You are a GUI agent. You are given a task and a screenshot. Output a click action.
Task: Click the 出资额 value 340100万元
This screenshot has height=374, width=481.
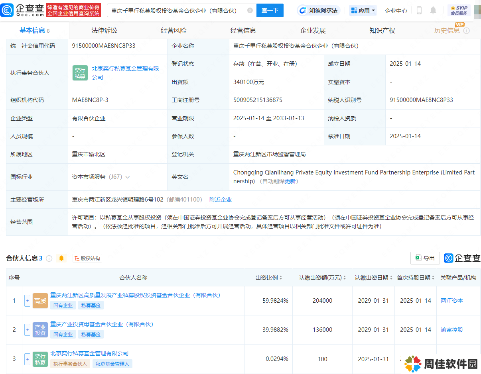[x=249, y=82]
